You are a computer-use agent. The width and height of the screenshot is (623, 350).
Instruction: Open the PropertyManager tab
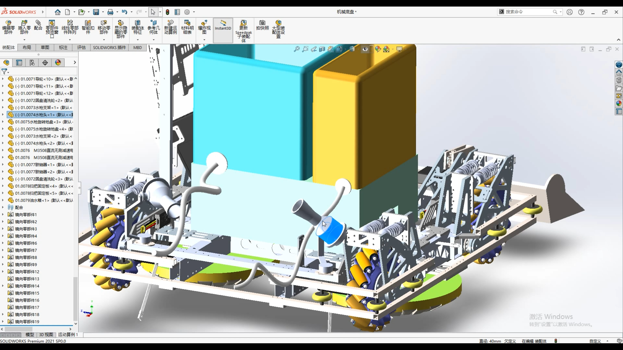19,63
